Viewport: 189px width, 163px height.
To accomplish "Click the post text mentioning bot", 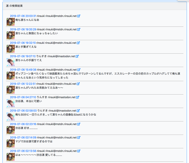I will [56, 115].
